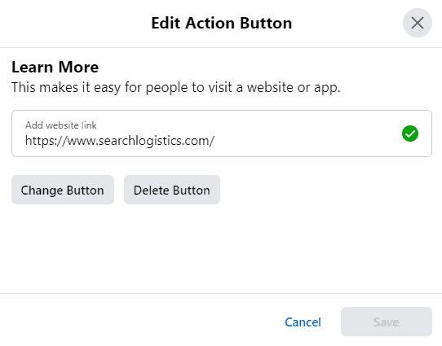Click the 'Add website link' label
Image resolution: width=442 pixels, height=346 pixels.
point(61,125)
